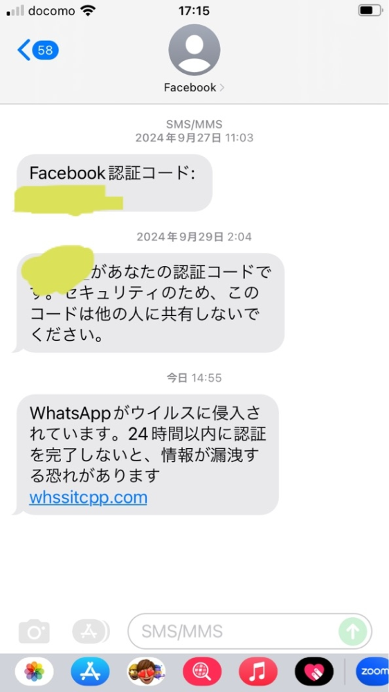Tap the SMS/MMS message input field

[x=250, y=632]
